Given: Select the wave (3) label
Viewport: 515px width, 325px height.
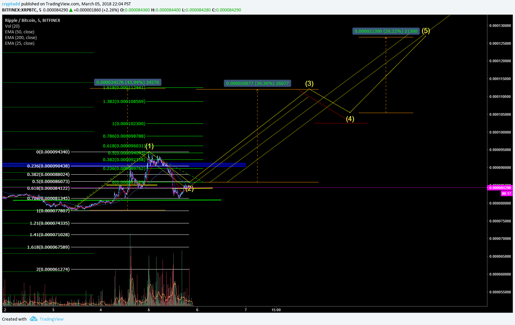Looking at the screenshot, I should pyautogui.click(x=309, y=83).
